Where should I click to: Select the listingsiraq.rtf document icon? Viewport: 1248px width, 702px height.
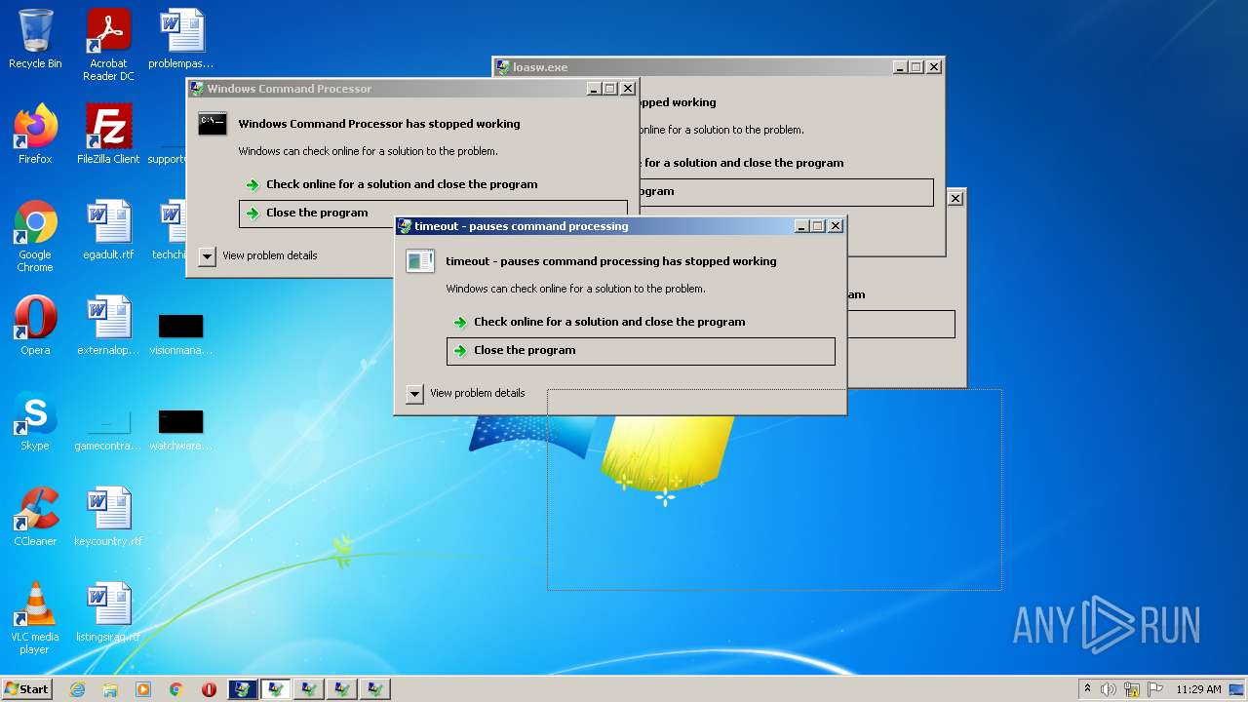coord(108,611)
